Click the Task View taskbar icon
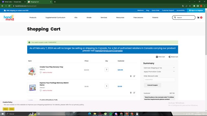 (39, 114)
